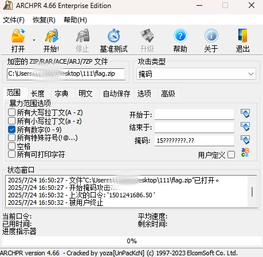Image resolution: width=263 pixels, height=257 pixels.
Task: Start the attack with 开始! icon
Action: (51, 36)
